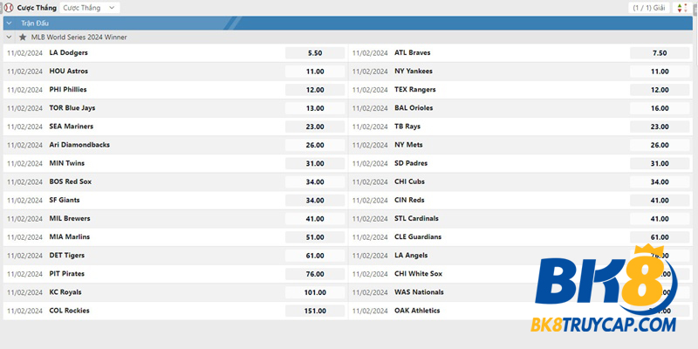Click the MIA Marlins team name

pyautogui.click(x=70, y=236)
